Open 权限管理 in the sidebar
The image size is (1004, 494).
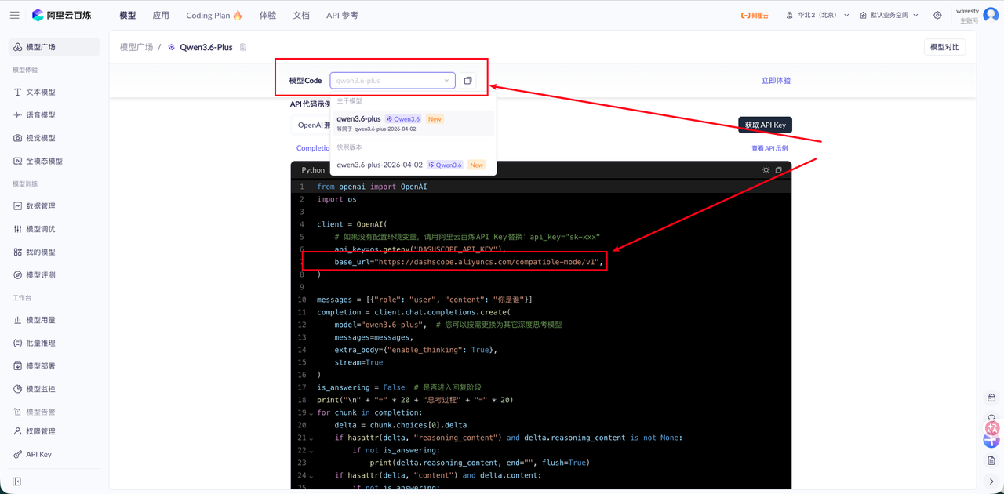tap(54, 431)
